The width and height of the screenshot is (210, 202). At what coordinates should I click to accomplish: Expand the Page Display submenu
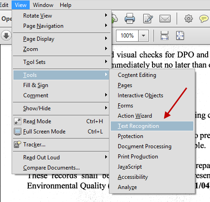(x=62, y=39)
